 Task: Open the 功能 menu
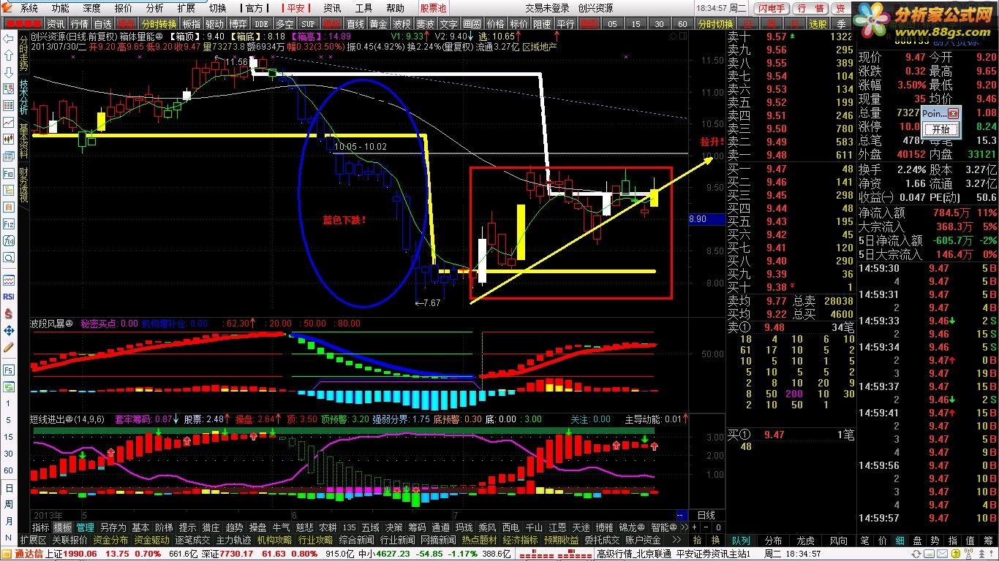point(60,8)
